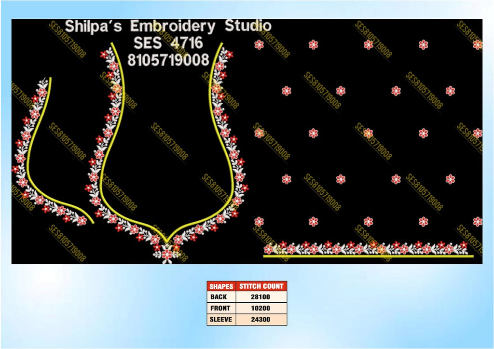
Task: Click the stitch count value 24300
Action: (x=261, y=320)
